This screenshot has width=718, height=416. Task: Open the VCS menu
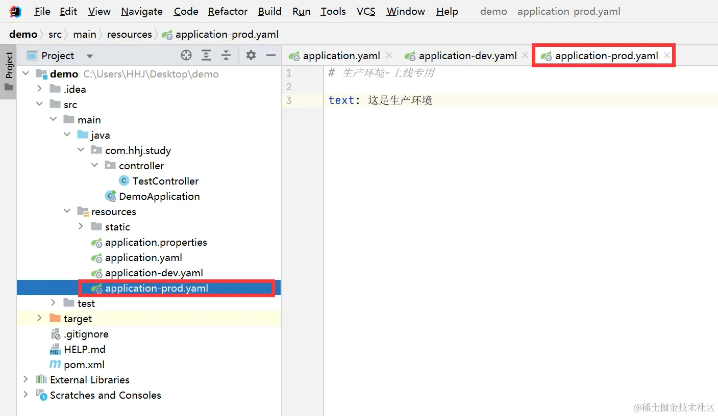[x=366, y=11]
